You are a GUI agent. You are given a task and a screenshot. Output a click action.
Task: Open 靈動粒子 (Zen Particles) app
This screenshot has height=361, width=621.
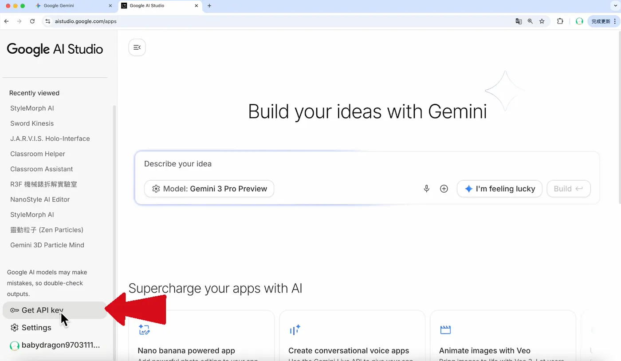click(47, 230)
